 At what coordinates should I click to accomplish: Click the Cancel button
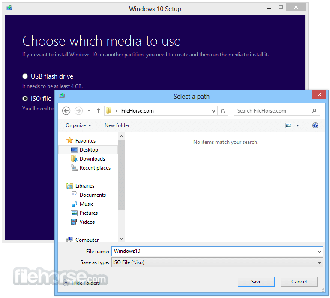coord(299,282)
